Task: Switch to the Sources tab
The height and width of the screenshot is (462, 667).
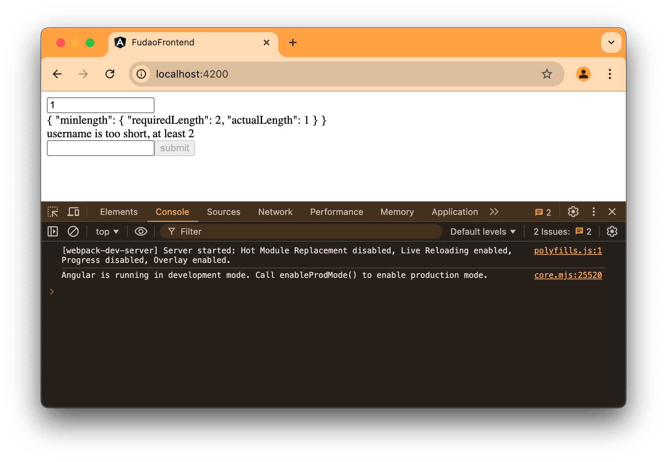Action: pos(223,212)
